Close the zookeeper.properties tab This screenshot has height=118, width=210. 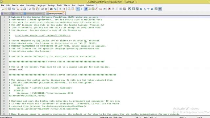(44, 14)
